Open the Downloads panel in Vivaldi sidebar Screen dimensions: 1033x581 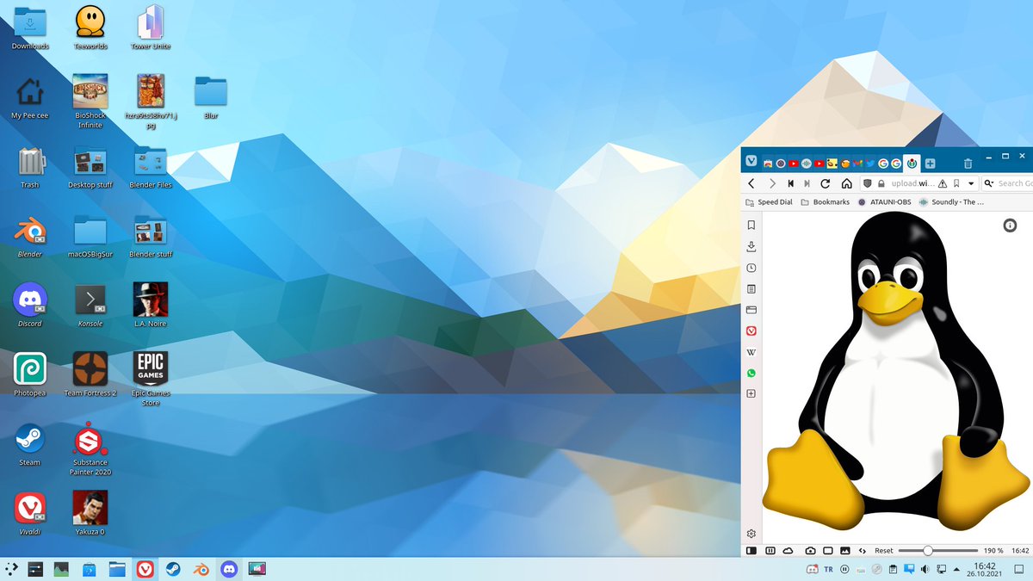tap(751, 247)
